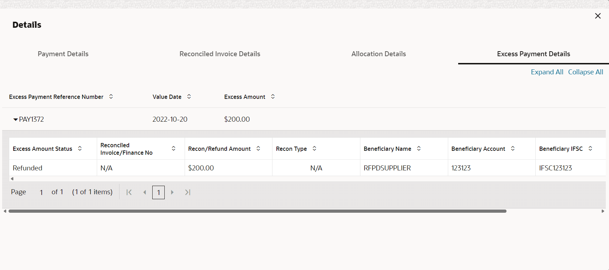609x270 pixels.
Task: Sort by Excess Amount Status
Action: (x=80, y=148)
